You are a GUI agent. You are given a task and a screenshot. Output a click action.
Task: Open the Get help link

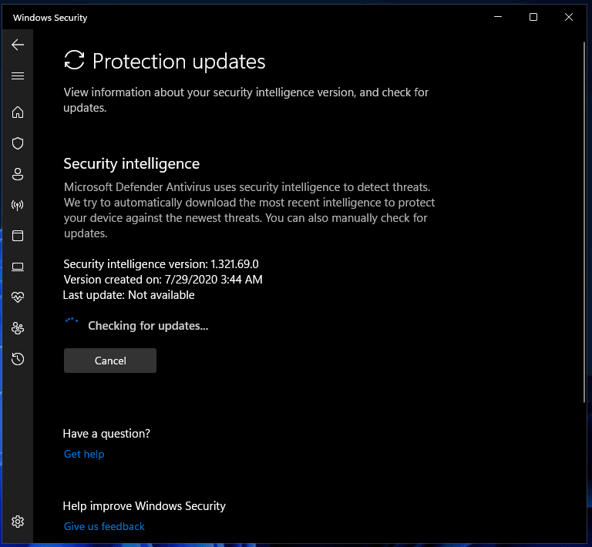[x=84, y=454]
